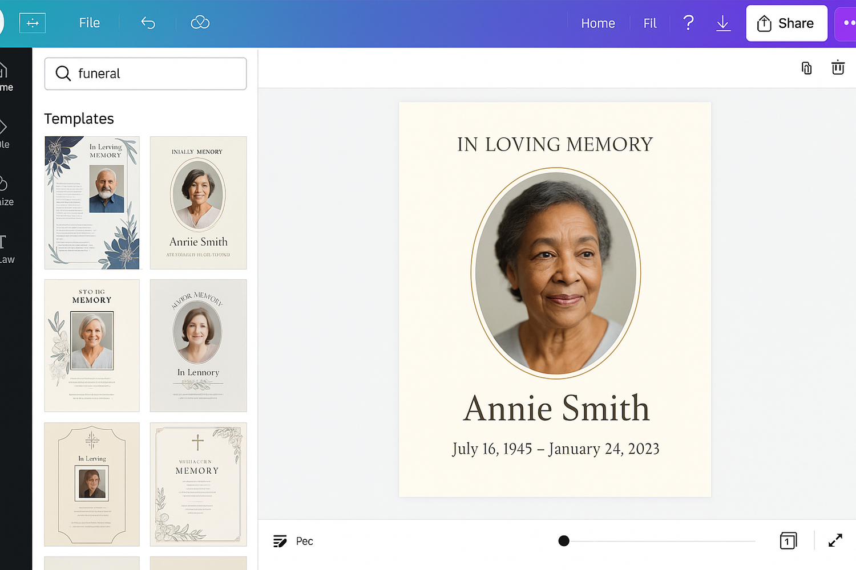Viewport: 856px width, 570px height.
Task: Open the Fil menu item
Action: tap(650, 23)
